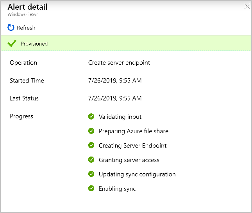Select the WindowsFileSvr subtitle
Screen dimensions: 252x213
23,14
